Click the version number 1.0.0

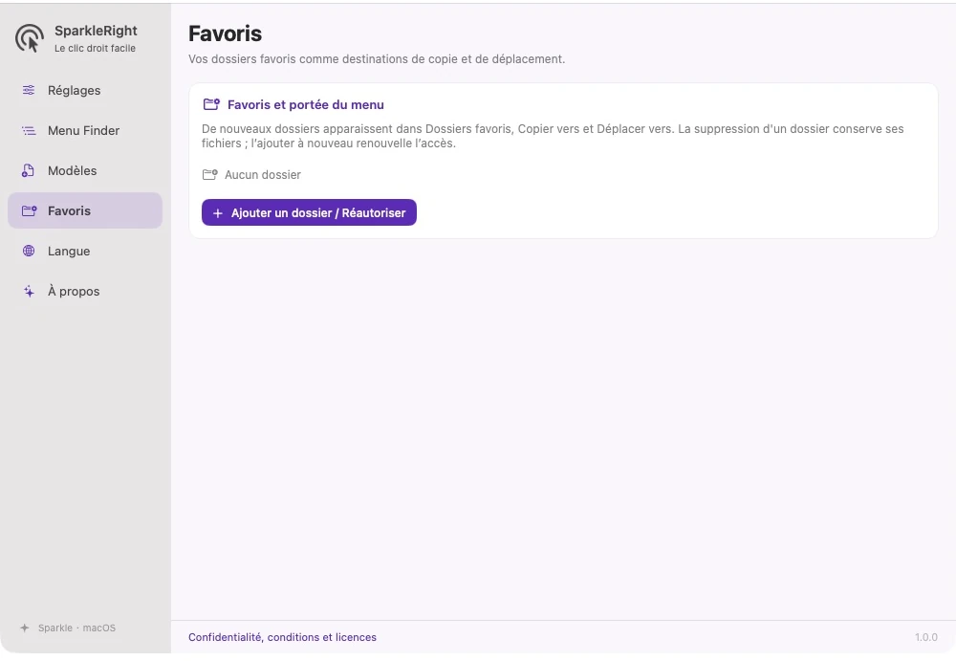[926, 637]
